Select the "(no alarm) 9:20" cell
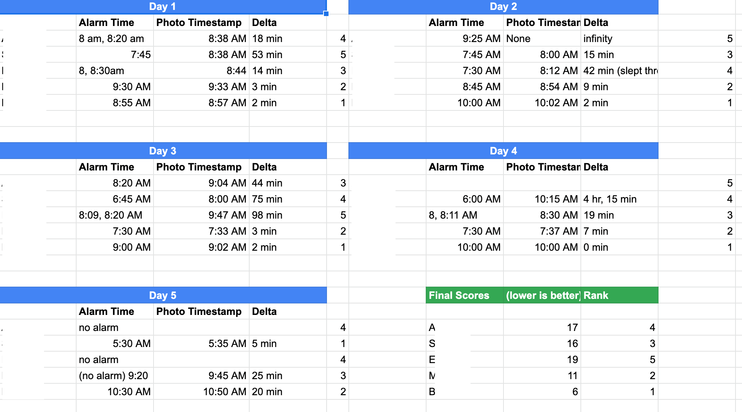742x412 pixels. coord(114,376)
